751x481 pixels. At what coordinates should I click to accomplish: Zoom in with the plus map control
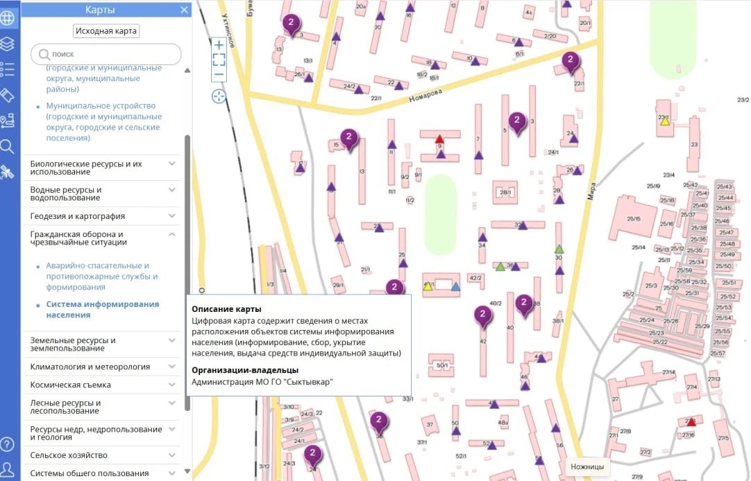click(x=219, y=46)
